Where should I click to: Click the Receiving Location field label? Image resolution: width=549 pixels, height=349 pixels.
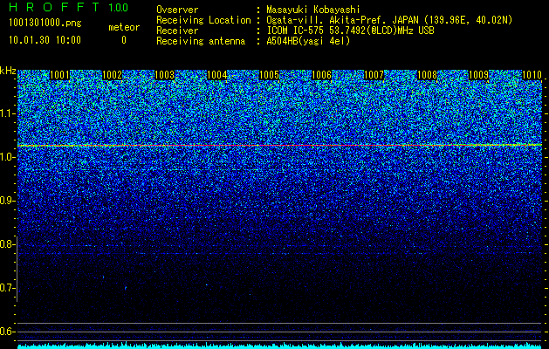point(203,20)
